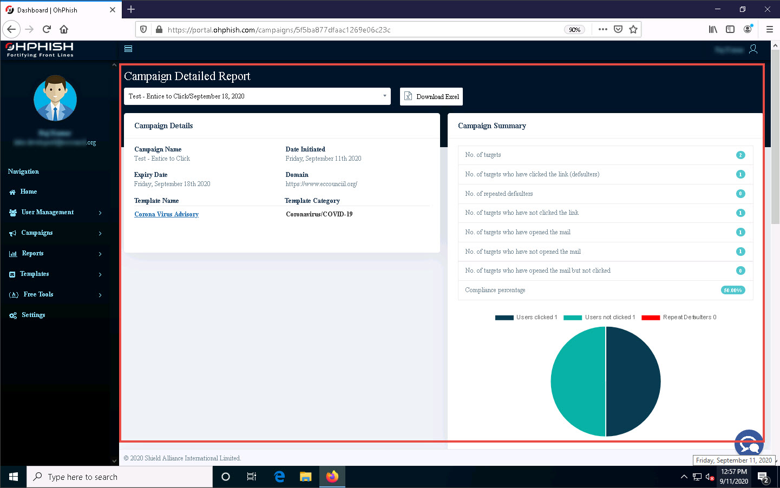Open a new browser tab
The height and width of the screenshot is (488, 780).
131,9
